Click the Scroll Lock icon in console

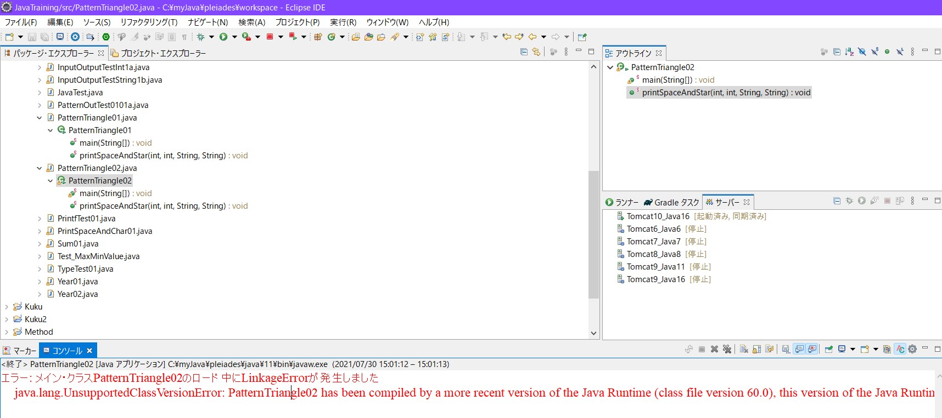click(756, 349)
